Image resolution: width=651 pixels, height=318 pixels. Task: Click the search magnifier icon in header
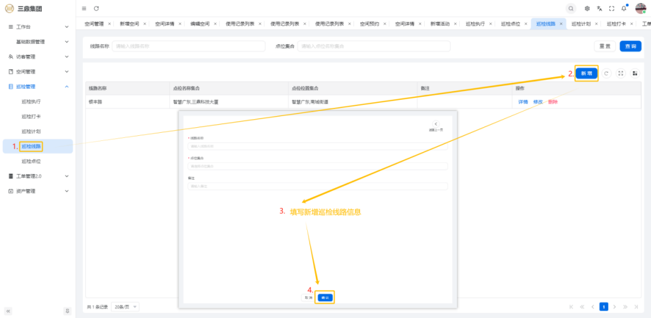(x=571, y=8)
